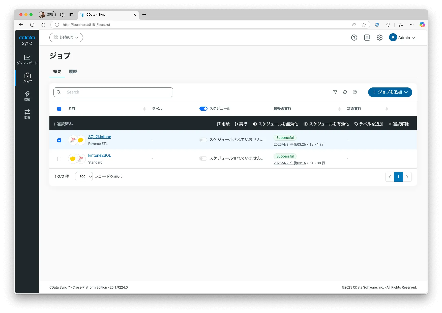Sort jobs by 最後の実行 column
This screenshot has width=442, height=313.
(x=339, y=109)
